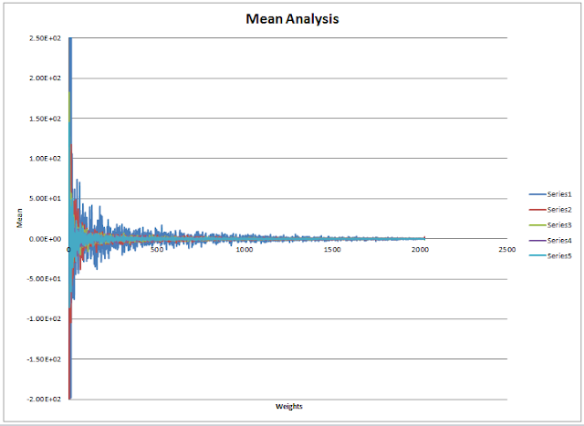The height and width of the screenshot is (426, 584).
Task: Click the purple Series4 legend line marker
Action: point(537,241)
